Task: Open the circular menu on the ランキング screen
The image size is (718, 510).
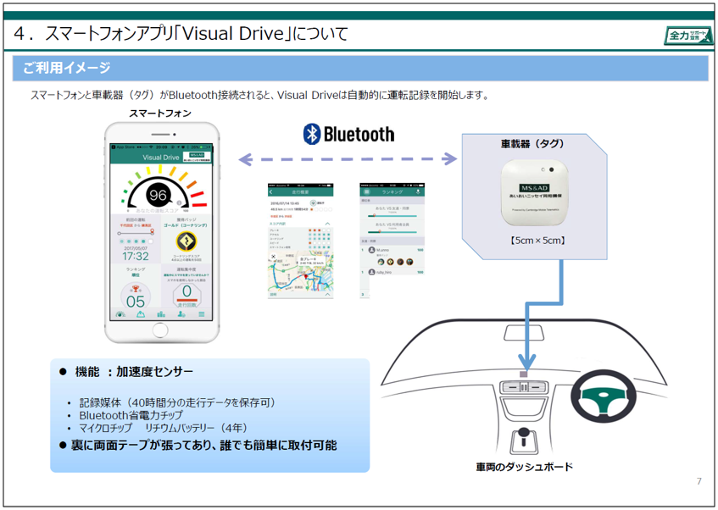Action: coord(366,191)
